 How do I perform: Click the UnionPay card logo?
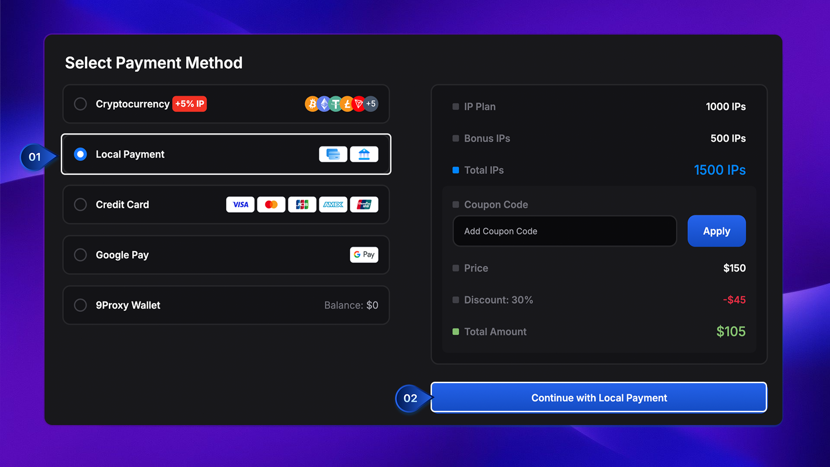click(x=364, y=205)
